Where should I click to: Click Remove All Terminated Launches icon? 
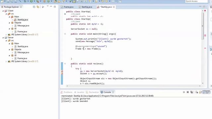pos(191,92)
